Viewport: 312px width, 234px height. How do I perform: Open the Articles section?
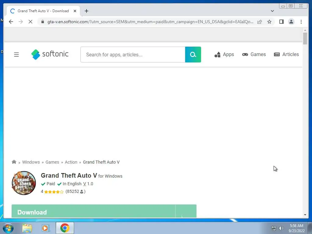[x=286, y=54]
